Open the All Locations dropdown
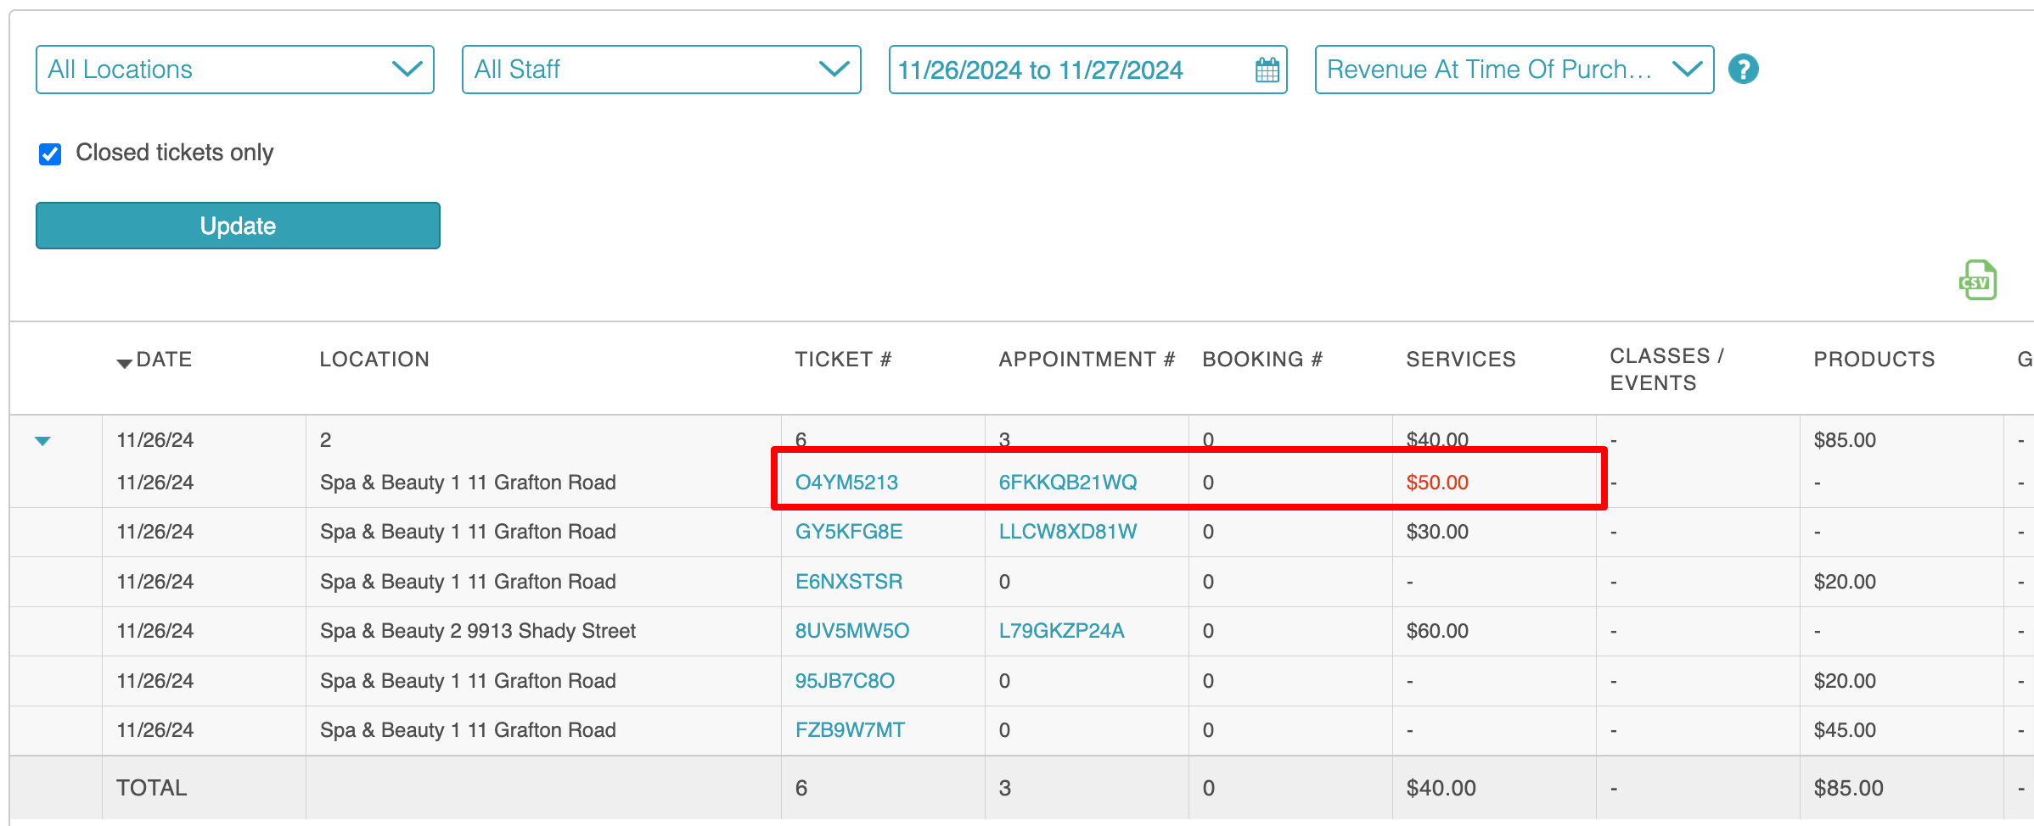 pos(235,70)
